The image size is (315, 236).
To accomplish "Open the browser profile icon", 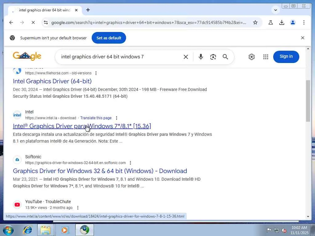I will point(293,22).
